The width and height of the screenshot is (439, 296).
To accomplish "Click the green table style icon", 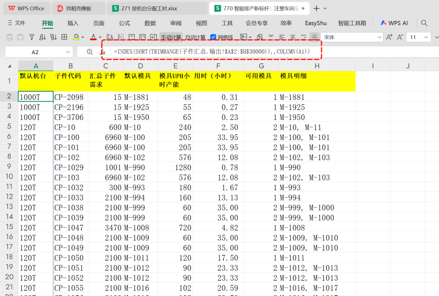I will coord(244,37).
